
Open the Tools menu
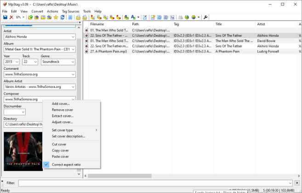pos(87,11)
